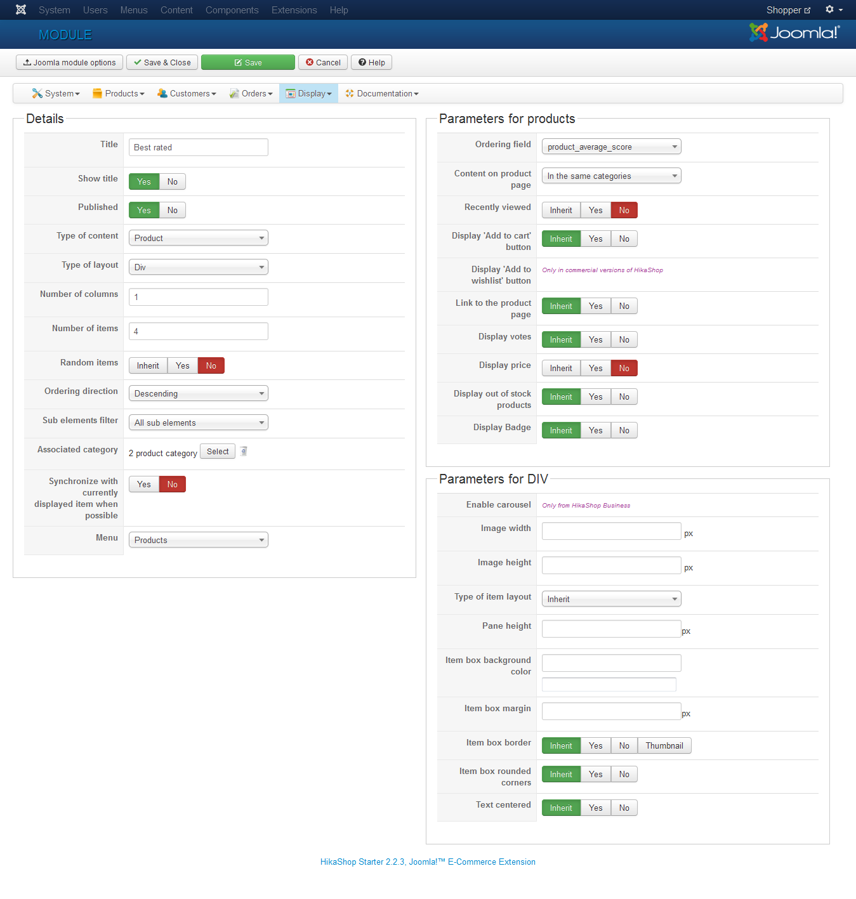Viewport: 856px width, 899px height.
Task: Open the Extensions menu
Action: (x=294, y=10)
